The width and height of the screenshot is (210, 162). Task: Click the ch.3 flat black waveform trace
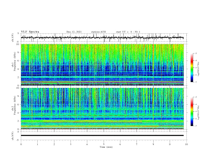click(102, 136)
